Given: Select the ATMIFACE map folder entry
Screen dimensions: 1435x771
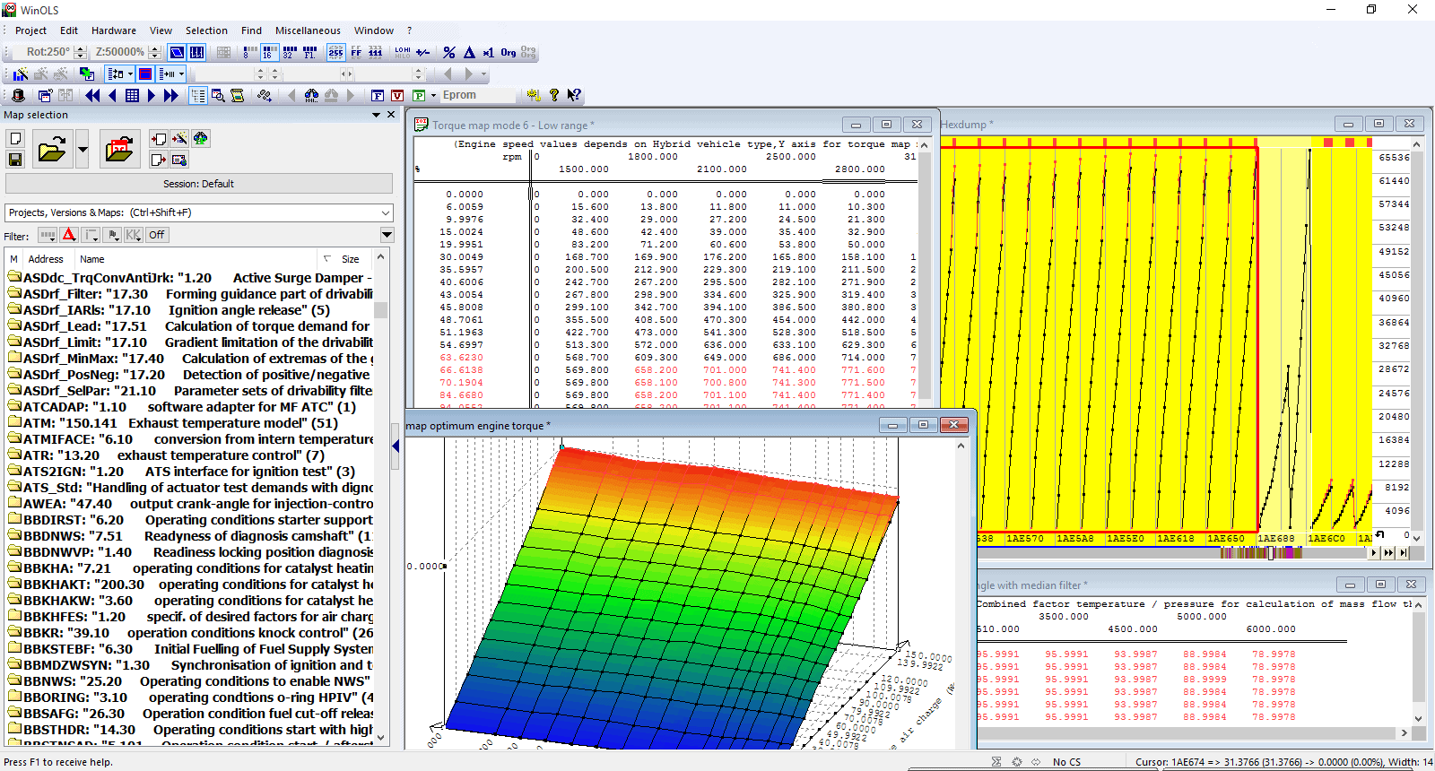Looking at the screenshot, I should click(x=77, y=439).
